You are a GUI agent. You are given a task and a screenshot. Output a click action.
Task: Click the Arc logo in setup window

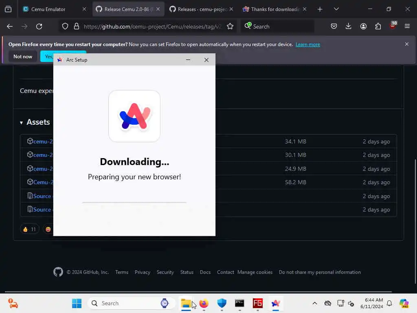click(134, 116)
